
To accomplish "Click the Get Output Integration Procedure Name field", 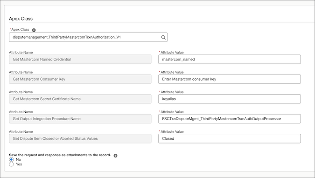I will click(80, 119).
